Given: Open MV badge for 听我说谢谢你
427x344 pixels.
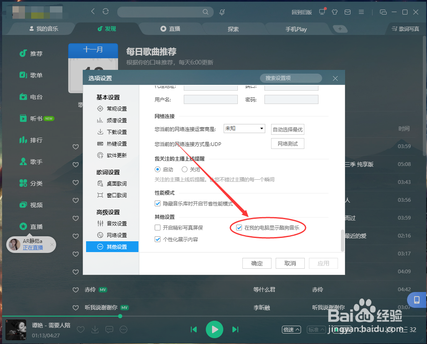Looking at the screenshot, I should coord(124,307).
